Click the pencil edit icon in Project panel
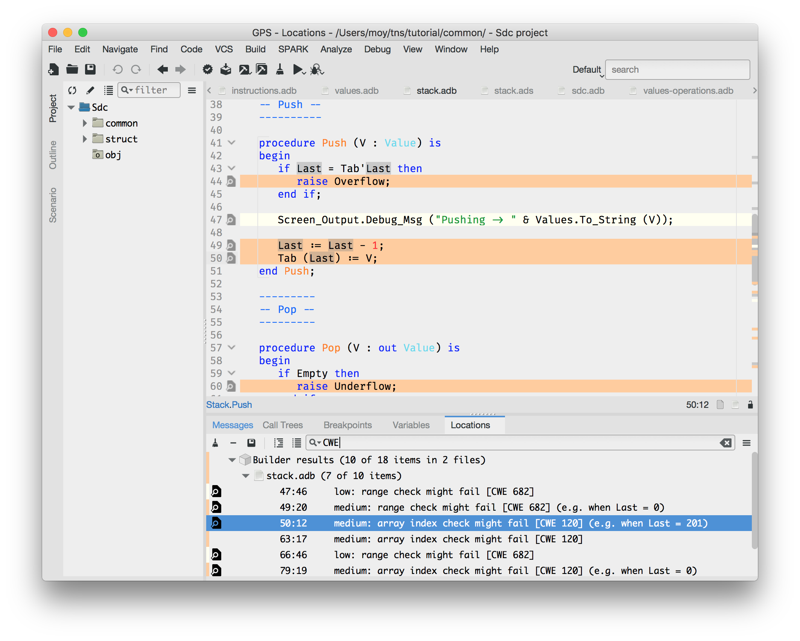Image resolution: width=800 pixels, height=641 pixels. pos(90,90)
